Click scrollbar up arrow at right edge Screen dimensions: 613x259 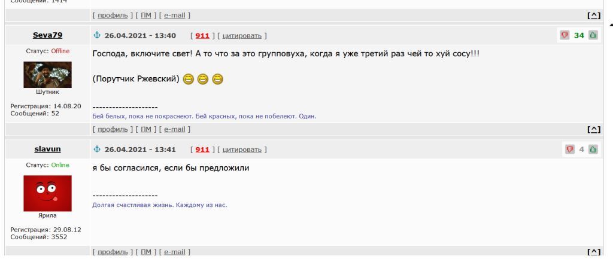611,24
